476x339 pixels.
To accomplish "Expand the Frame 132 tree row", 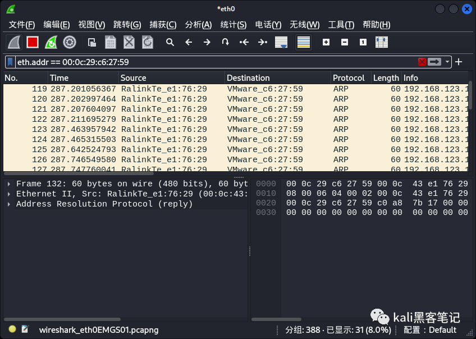I will 9,184.
